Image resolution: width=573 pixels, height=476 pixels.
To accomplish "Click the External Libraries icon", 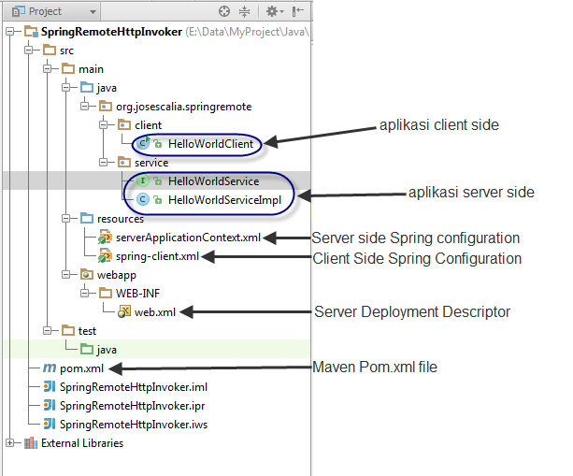I will click(31, 443).
